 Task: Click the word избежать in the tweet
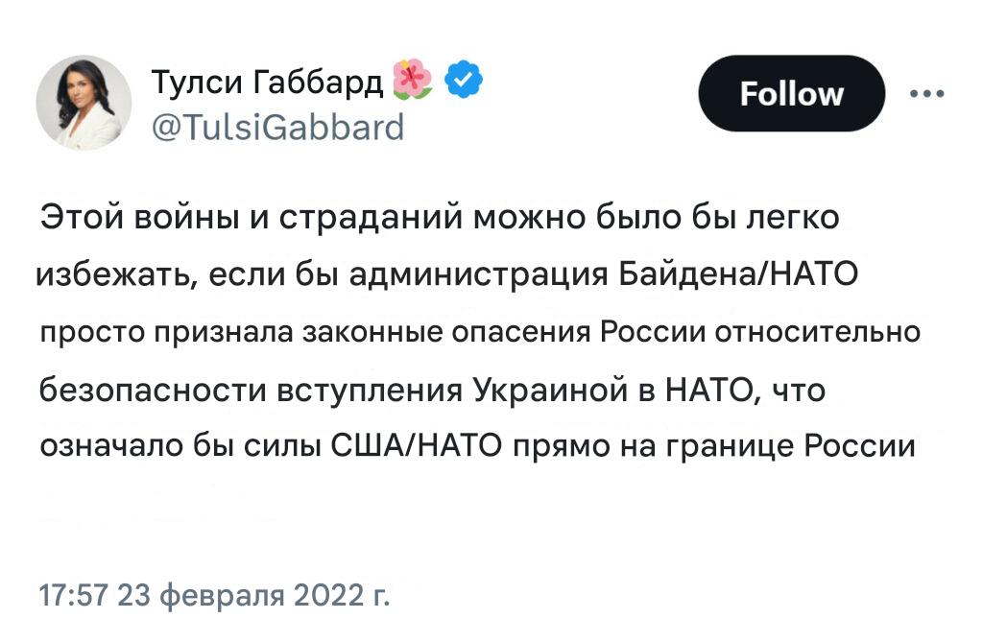[x=106, y=275]
